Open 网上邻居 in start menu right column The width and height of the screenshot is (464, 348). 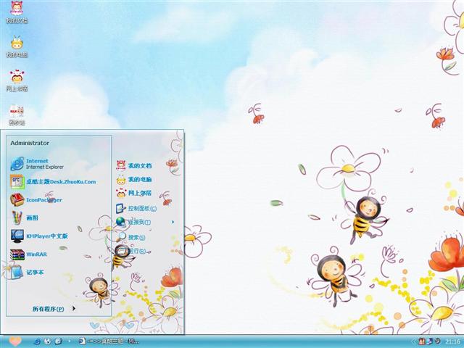[x=133, y=194]
